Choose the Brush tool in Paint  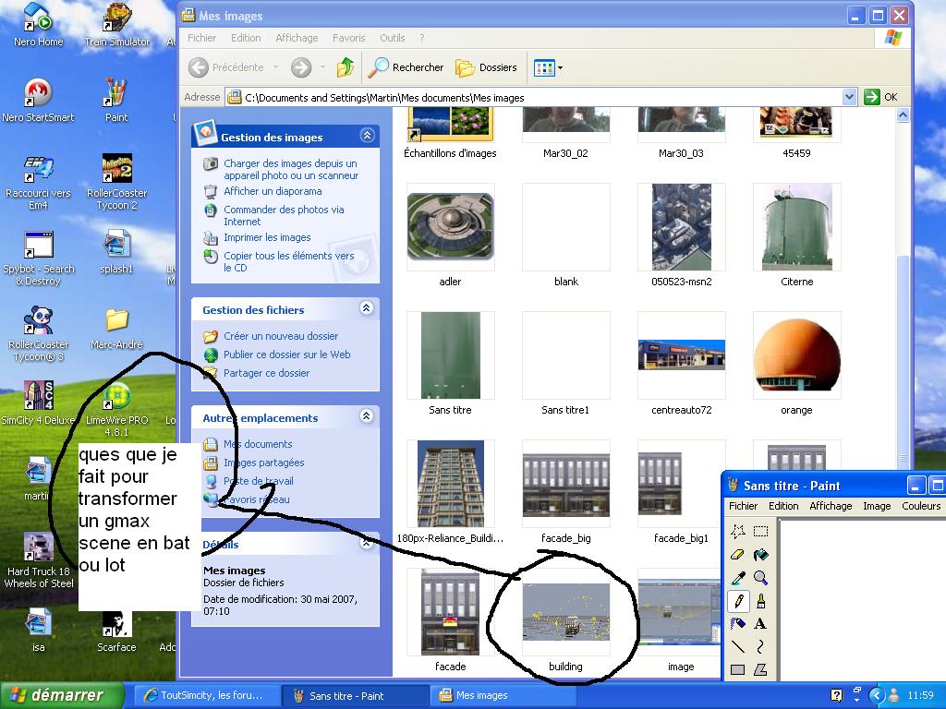point(760,601)
